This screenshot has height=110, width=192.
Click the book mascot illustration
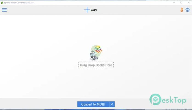[x=96, y=52]
